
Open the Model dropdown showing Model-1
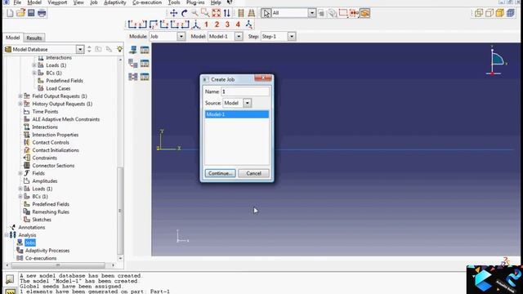(239, 36)
